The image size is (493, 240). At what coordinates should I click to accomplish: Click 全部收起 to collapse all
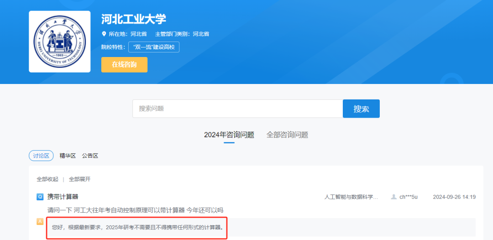[x=47, y=179]
